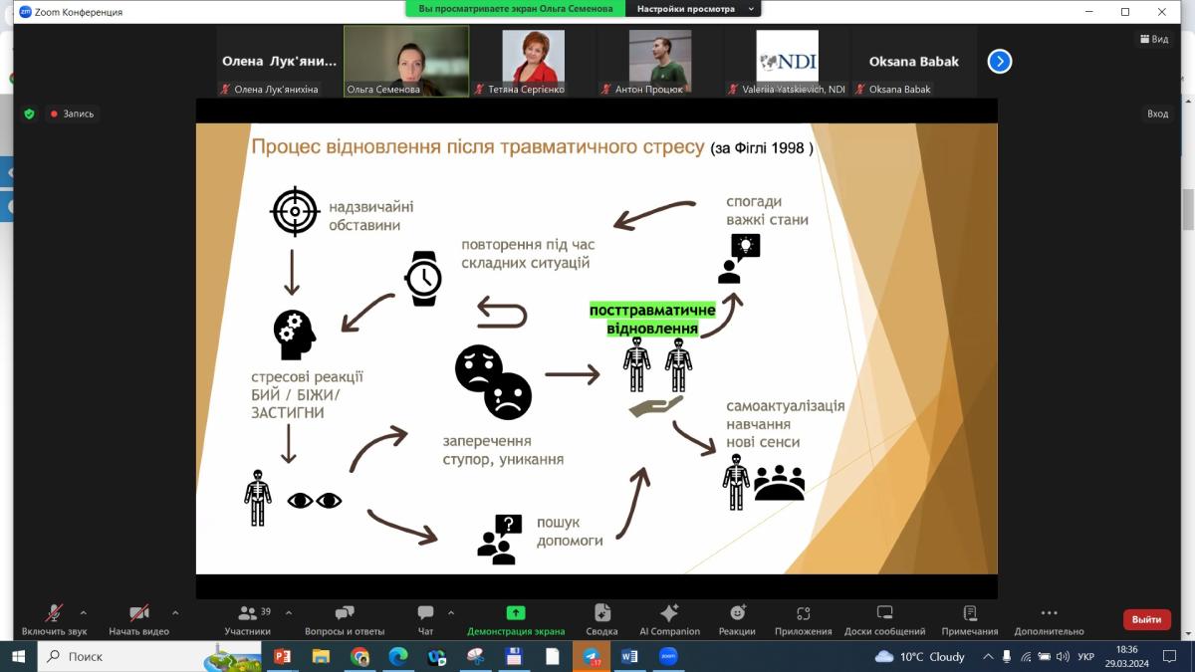This screenshot has width=1195, height=672.
Task: Open Telegram from the taskbar
Action: pyautogui.click(x=592, y=656)
